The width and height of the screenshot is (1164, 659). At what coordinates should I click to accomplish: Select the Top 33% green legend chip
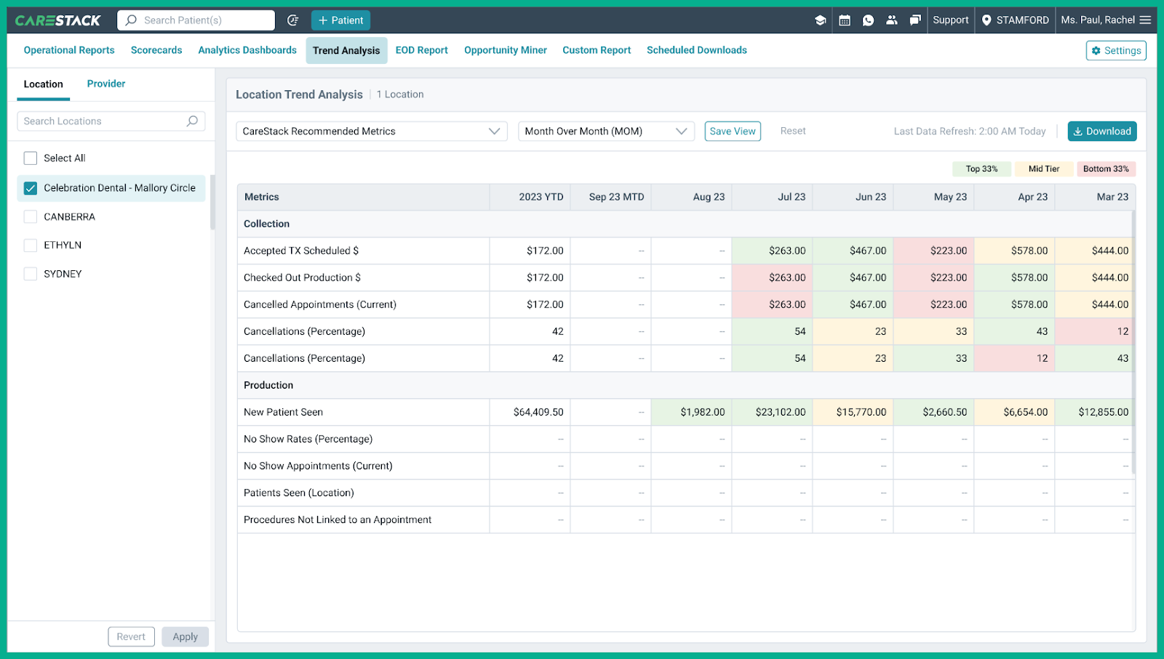[x=981, y=169]
